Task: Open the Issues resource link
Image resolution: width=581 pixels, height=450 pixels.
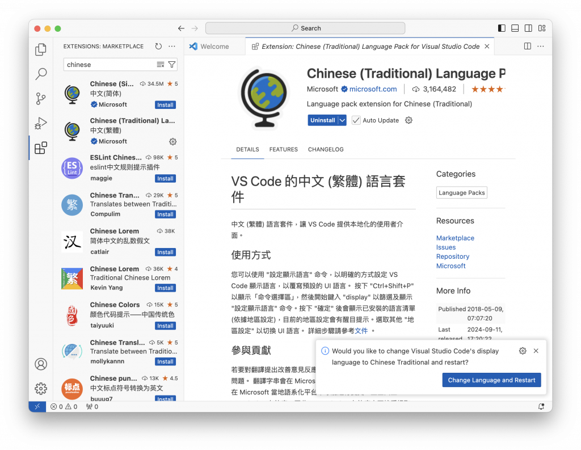Action: click(x=446, y=247)
